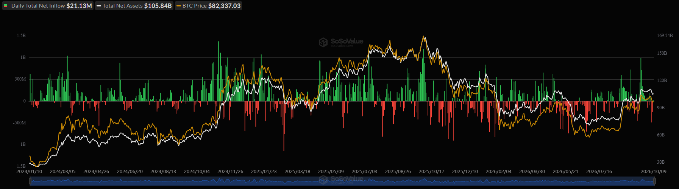Click the -1.5B label on the left axis
This screenshot has width=679, height=189.
click(x=20, y=166)
